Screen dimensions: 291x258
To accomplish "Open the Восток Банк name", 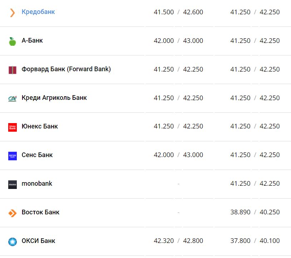I will (40, 213).
